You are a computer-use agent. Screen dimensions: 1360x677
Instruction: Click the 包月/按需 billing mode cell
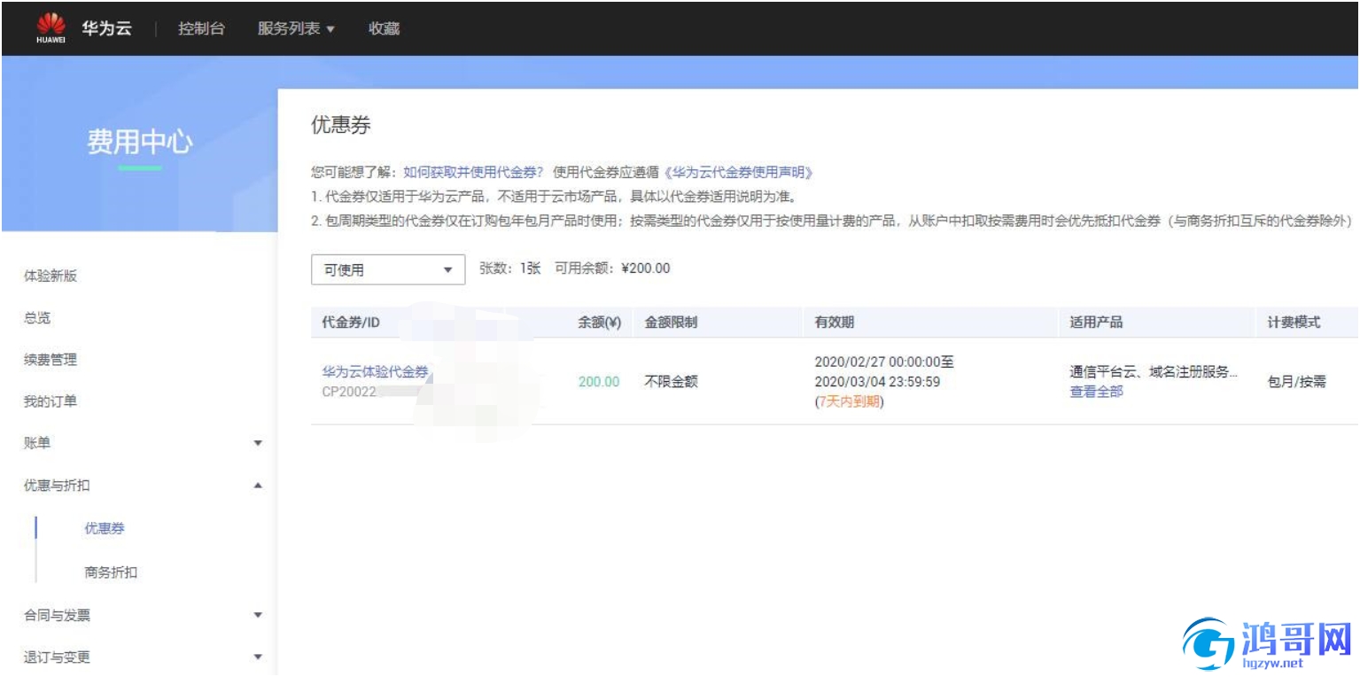pyautogui.click(x=1297, y=382)
